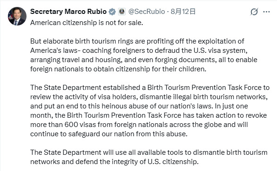Open the post via 8月12日 timestamp
Viewport: 277px width, 171px height.
coord(183,12)
